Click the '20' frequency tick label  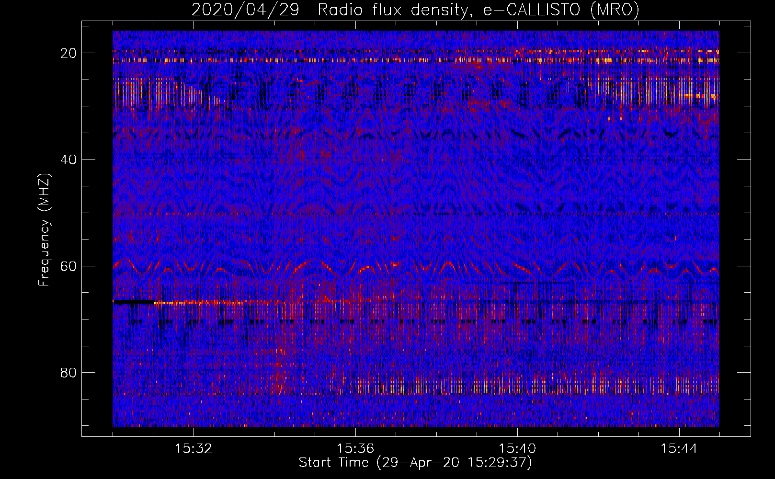[x=69, y=53]
